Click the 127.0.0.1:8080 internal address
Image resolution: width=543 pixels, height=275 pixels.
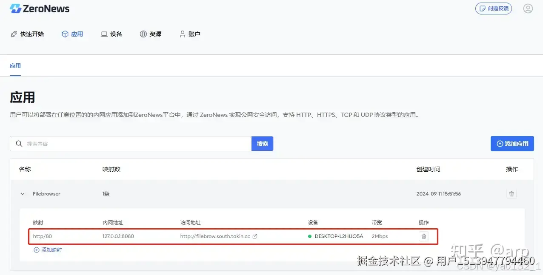pyautogui.click(x=118, y=236)
